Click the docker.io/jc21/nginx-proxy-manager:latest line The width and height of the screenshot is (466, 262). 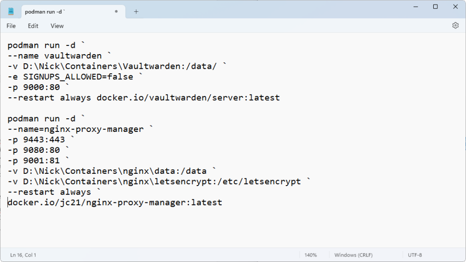[x=115, y=202]
